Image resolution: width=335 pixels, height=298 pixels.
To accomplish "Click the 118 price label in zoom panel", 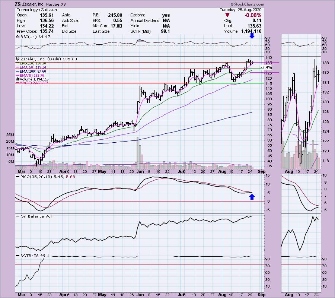I will tap(325, 161).
